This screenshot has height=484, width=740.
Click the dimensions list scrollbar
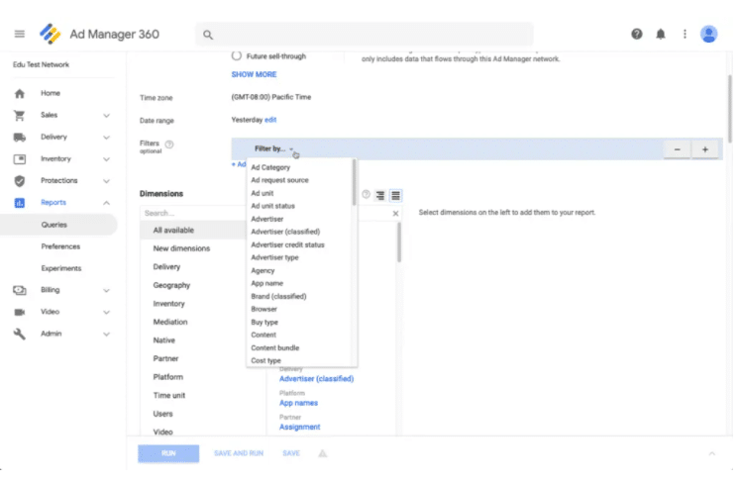[399, 242]
